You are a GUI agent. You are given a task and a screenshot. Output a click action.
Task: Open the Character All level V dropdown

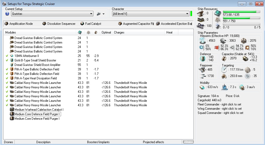(x=187, y=14)
